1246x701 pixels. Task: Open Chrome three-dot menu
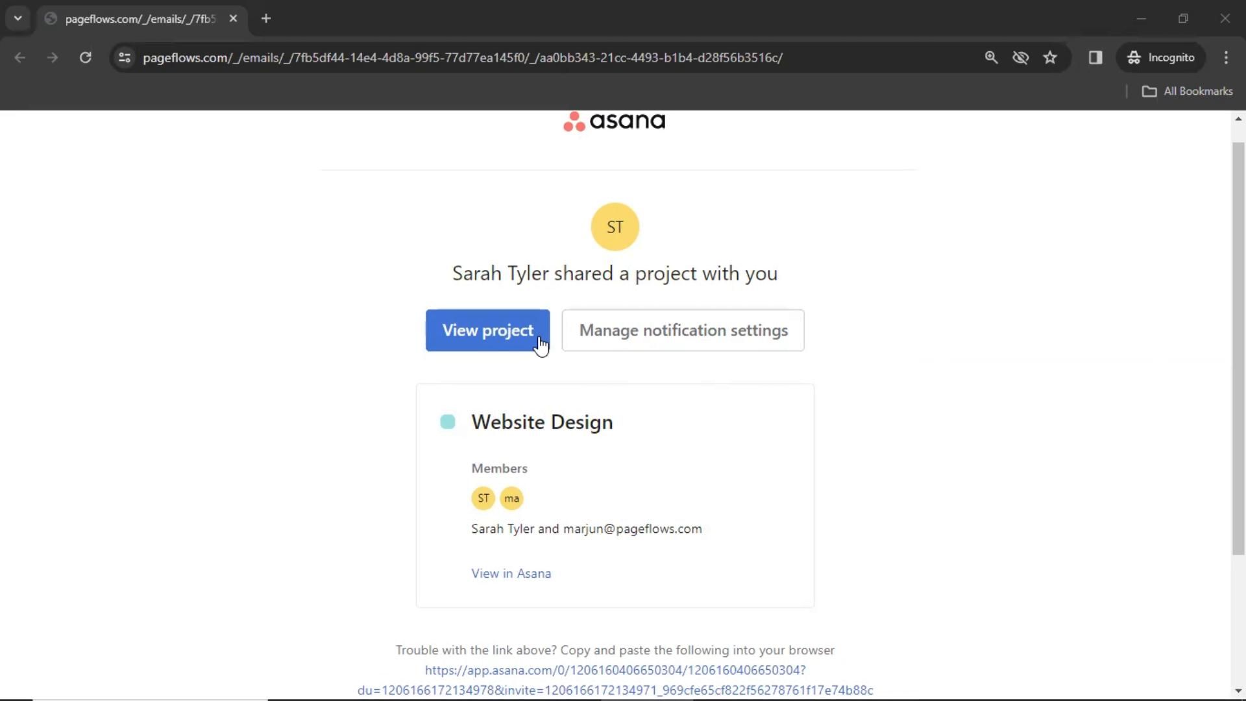click(x=1226, y=58)
